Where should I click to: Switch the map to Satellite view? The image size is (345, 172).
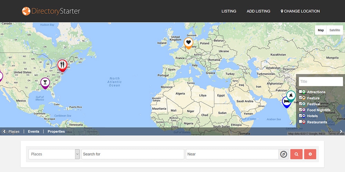click(334, 30)
